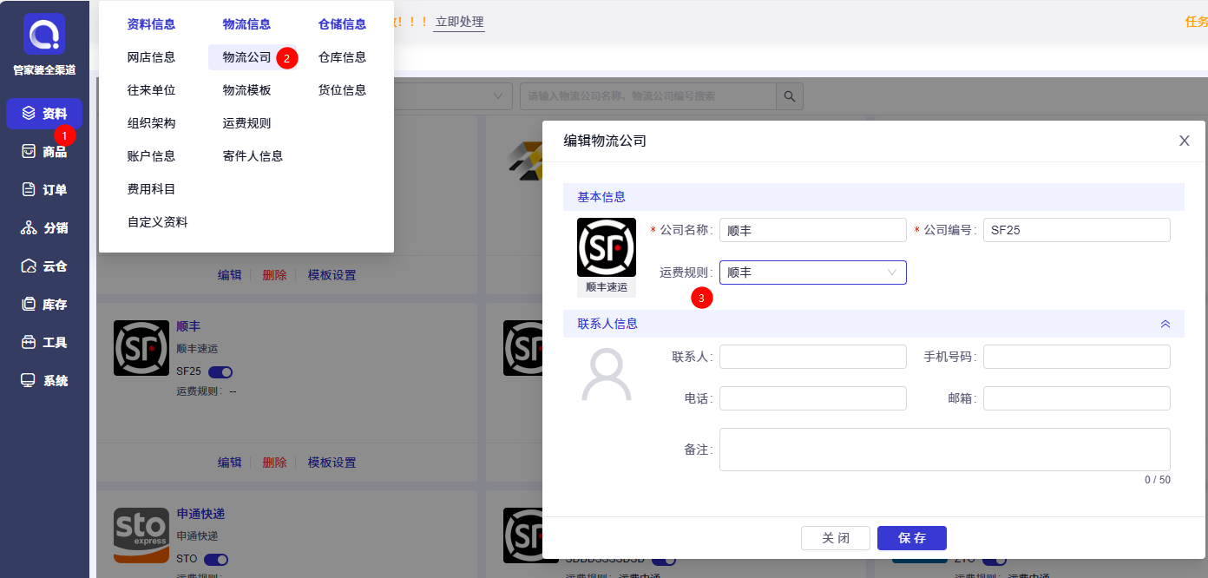Click the 立即处理 link
Viewport: 1208px width, 578px height.
pyautogui.click(x=459, y=23)
